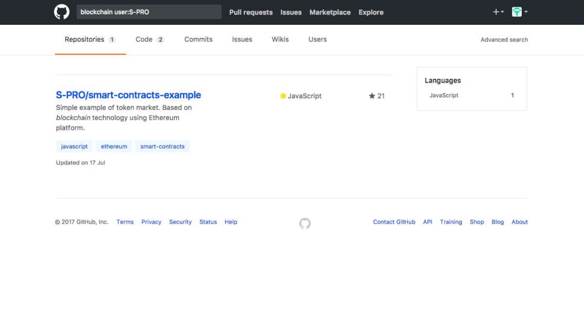Click the search field containing blockchain user:S-PRO

coord(148,12)
